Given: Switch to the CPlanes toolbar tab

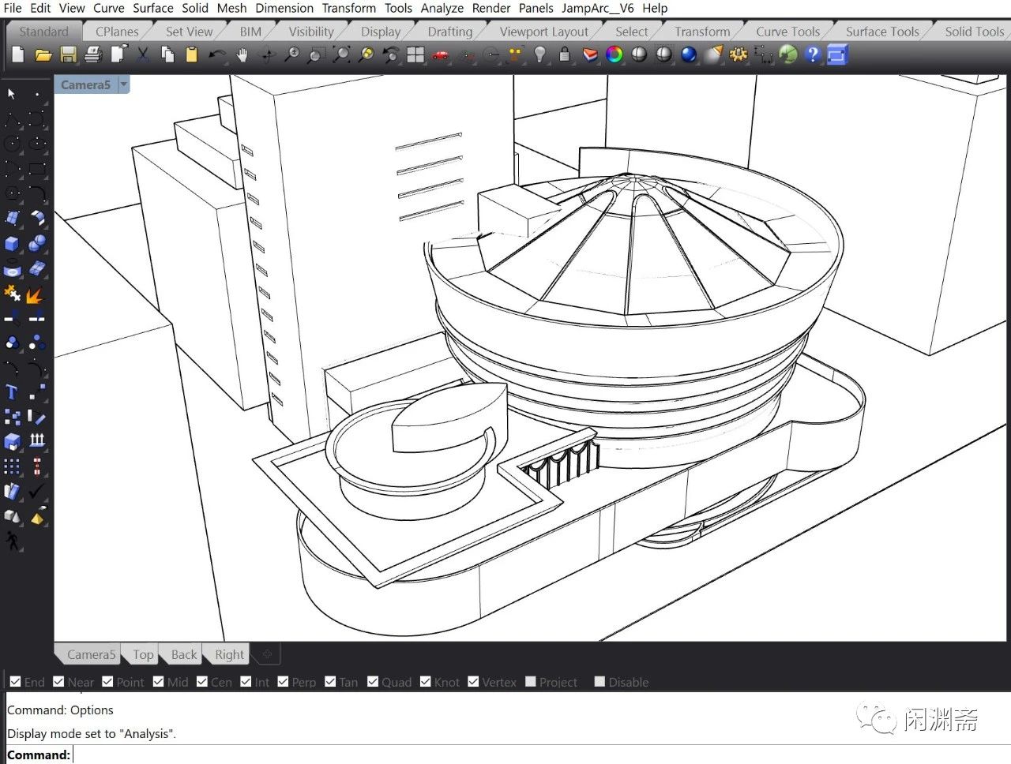Looking at the screenshot, I should click(x=117, y=32).
